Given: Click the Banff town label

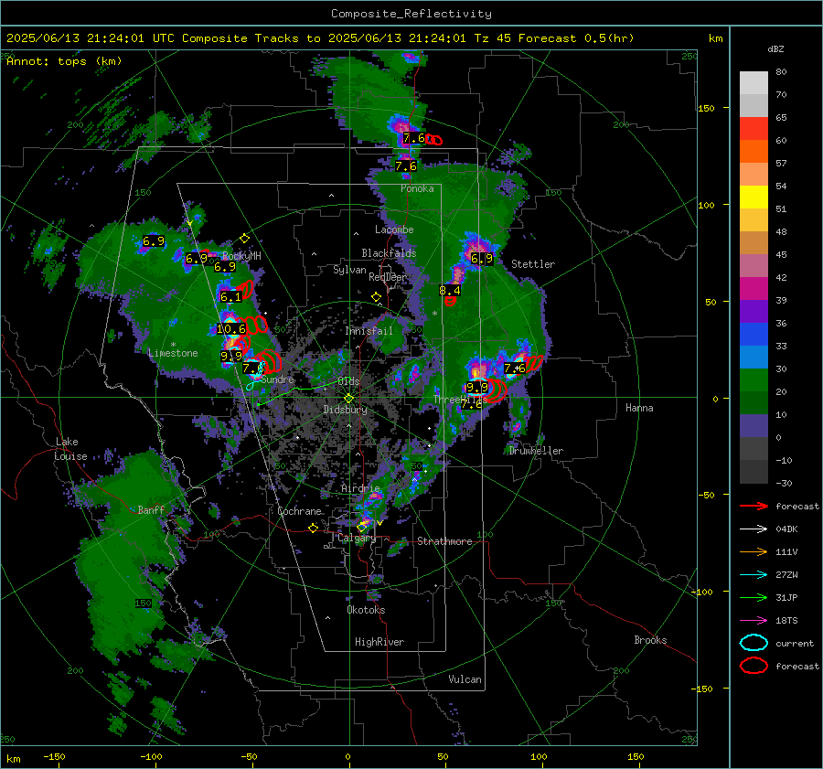Looking at the screenshot, I should tap(151, 509).
